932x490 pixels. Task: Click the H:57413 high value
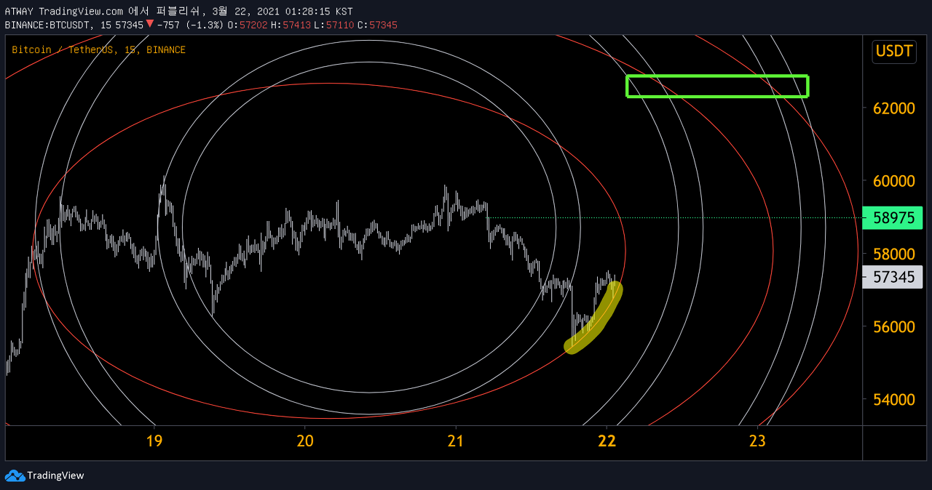[291, 25]
